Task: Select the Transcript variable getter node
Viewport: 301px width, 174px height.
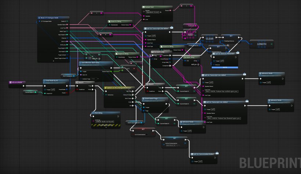Action: point(191,26)
